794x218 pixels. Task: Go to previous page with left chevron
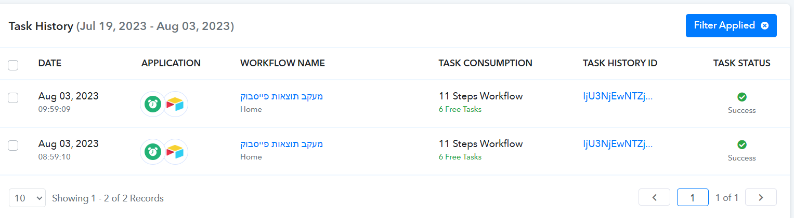[654, 197]
